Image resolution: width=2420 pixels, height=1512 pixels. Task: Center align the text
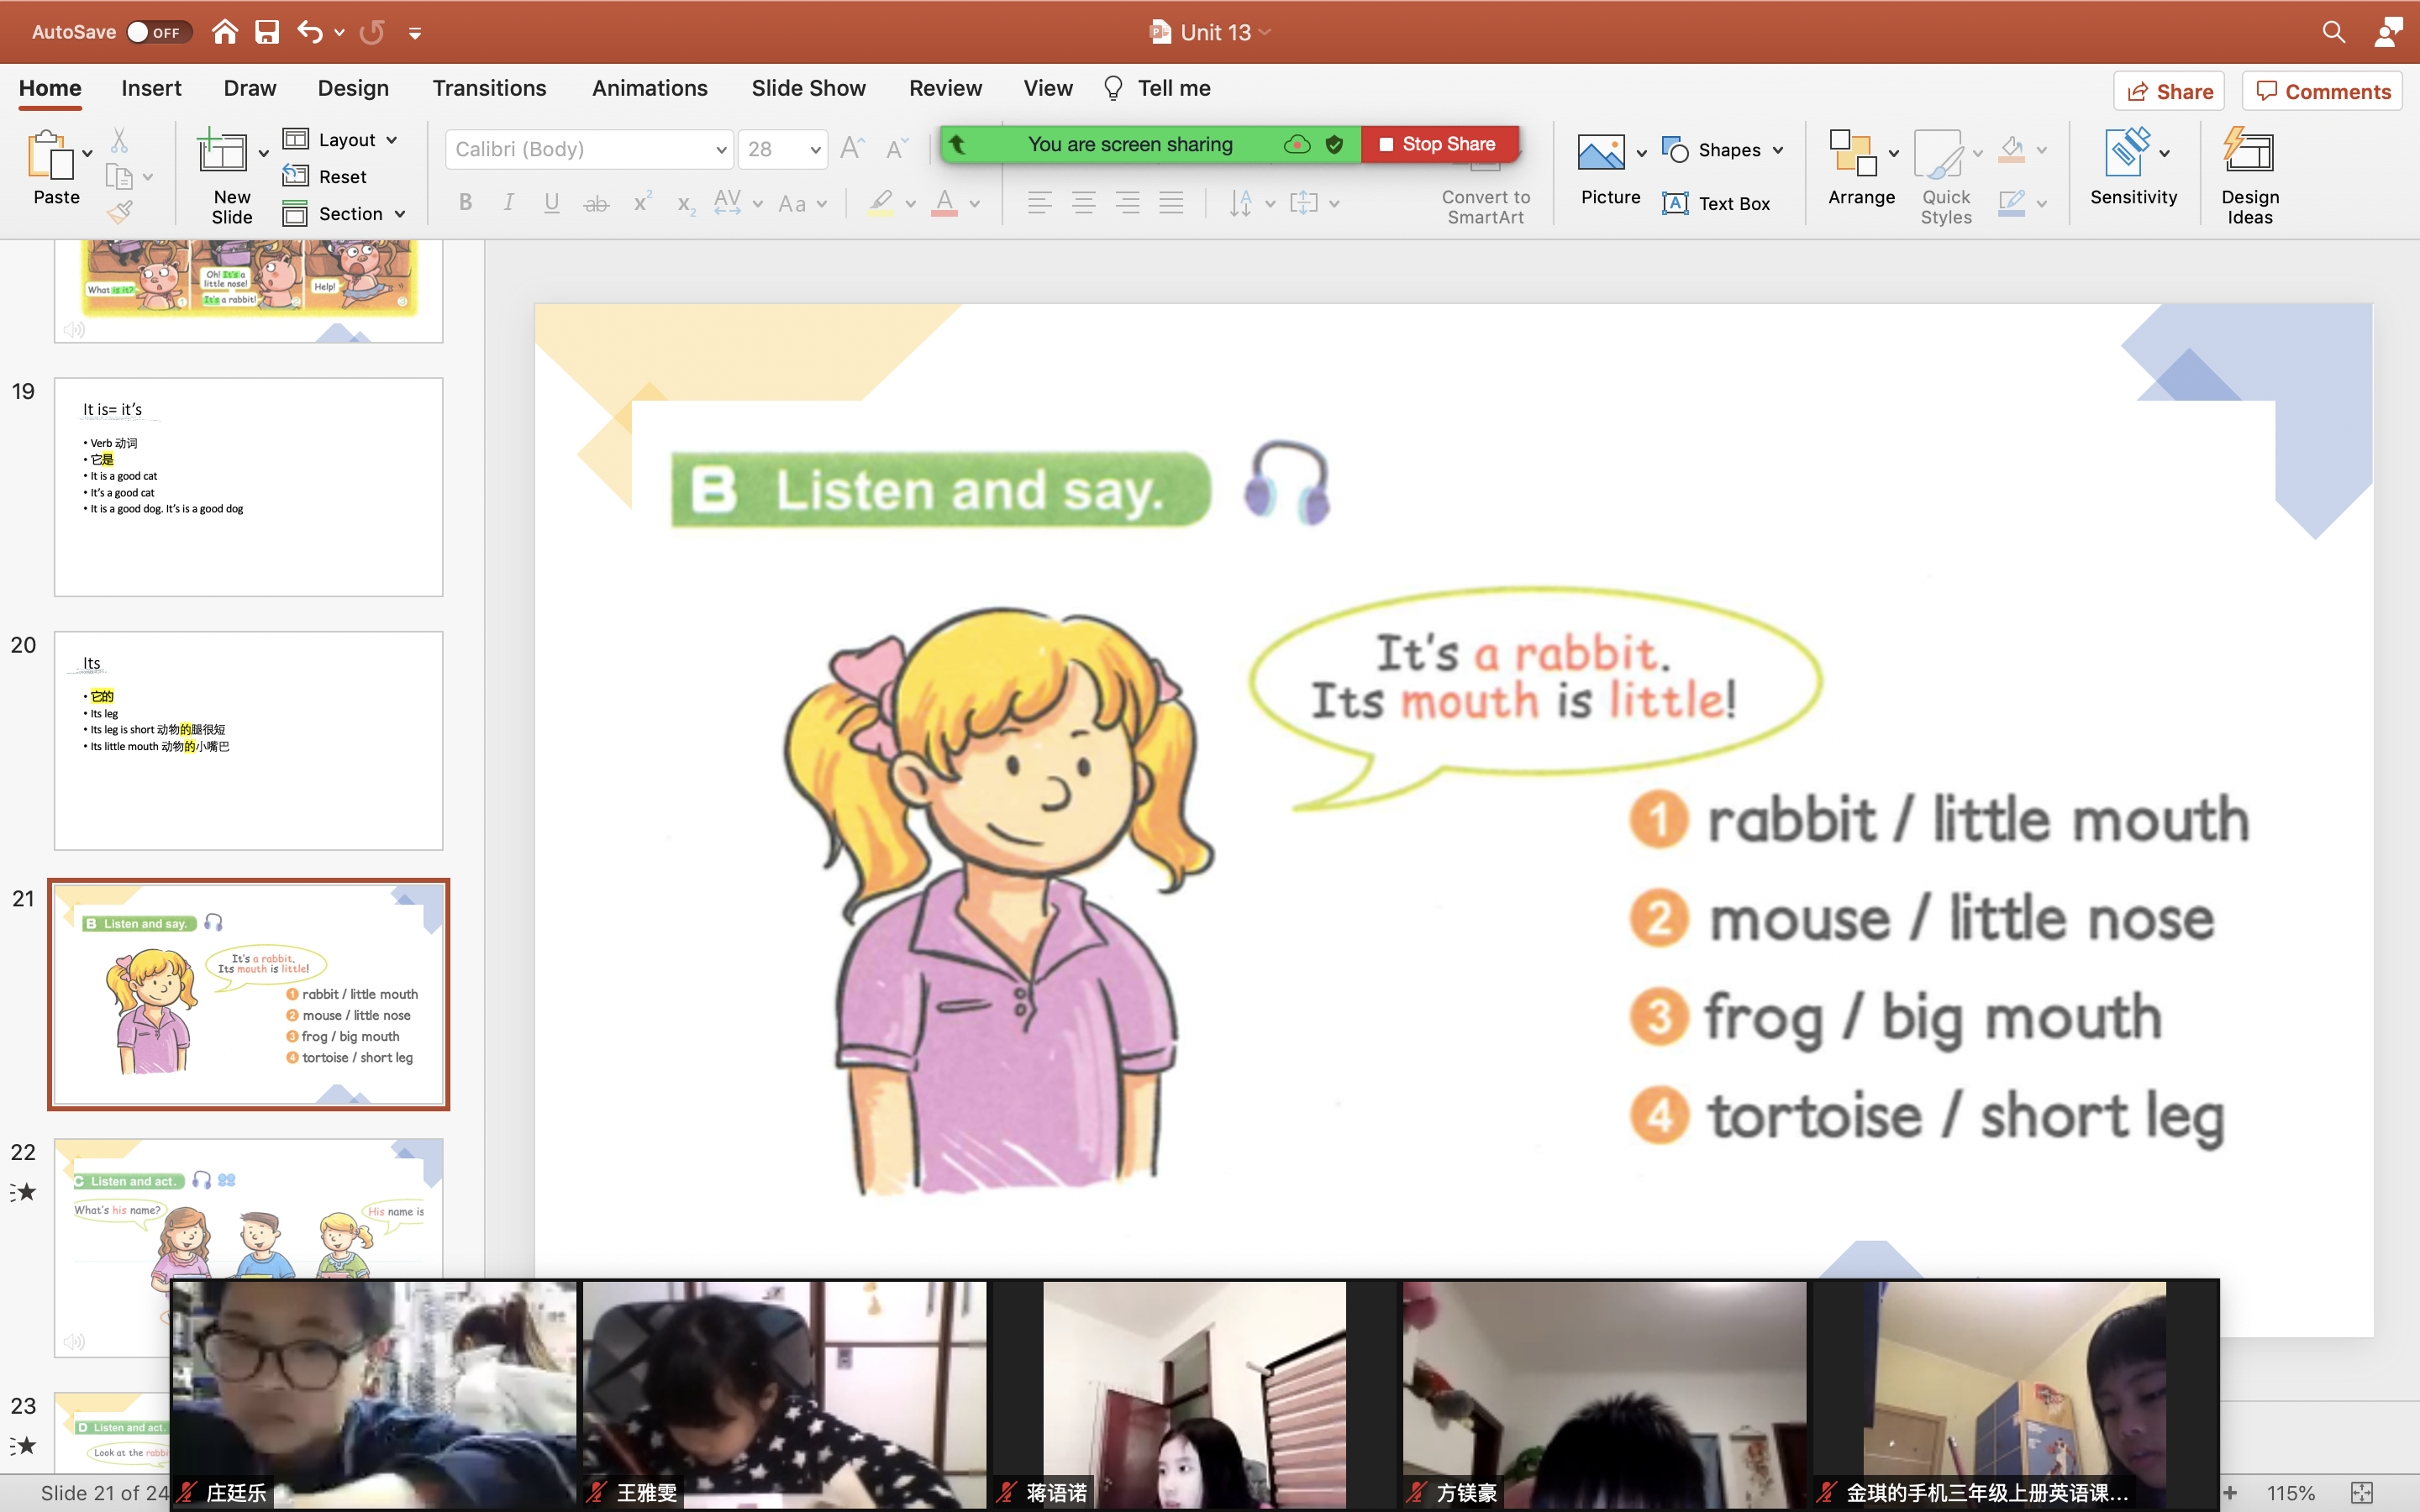pos(1084,203)
